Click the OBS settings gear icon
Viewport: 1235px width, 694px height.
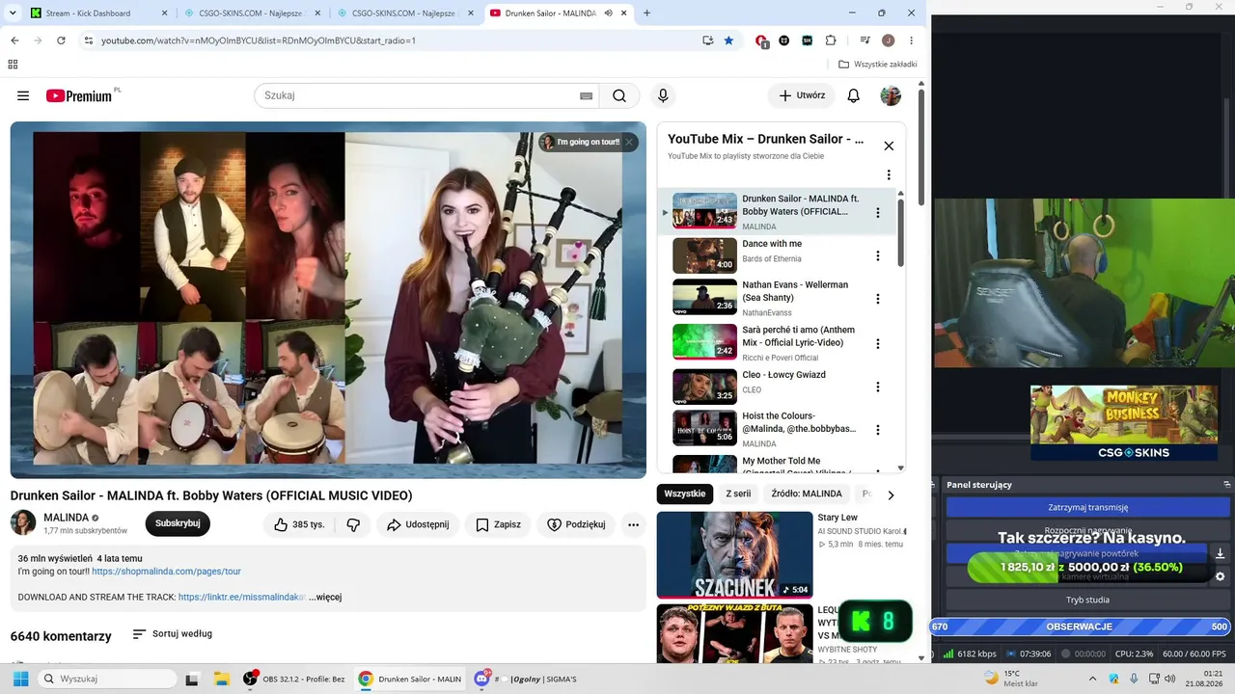click(x=1220, y=576)
